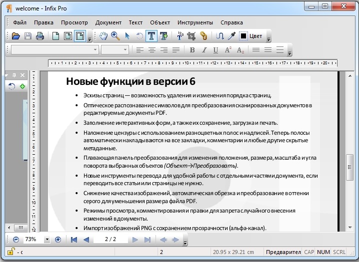Open the Файл menu
Viewport: 359px width, 262px height.
pyautogui.click(x=19, y=22)
